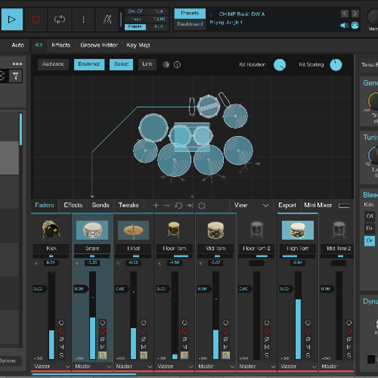Click the Record transport button
This screenshot has height=378, width=378.
tap(36, 20)
